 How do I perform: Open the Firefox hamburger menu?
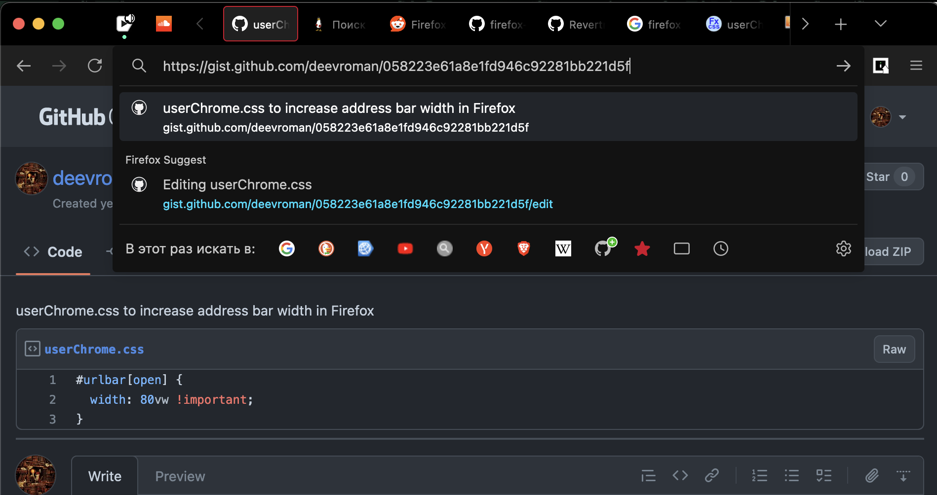(x=916, y=66)
